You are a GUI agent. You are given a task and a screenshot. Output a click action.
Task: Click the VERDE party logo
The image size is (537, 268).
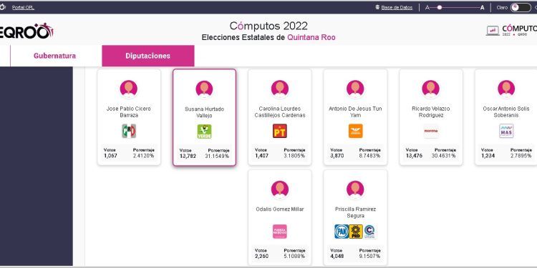tap(204, 131)
